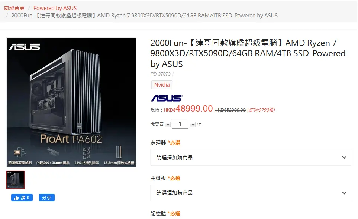The image size is (358, 219).
Task: Go to the 商城首頁 breadcrumb link
Action: point(14,8)
